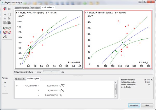Select the E2 Hub_L chart
156x110 pixels.
(x=118, y=40)
